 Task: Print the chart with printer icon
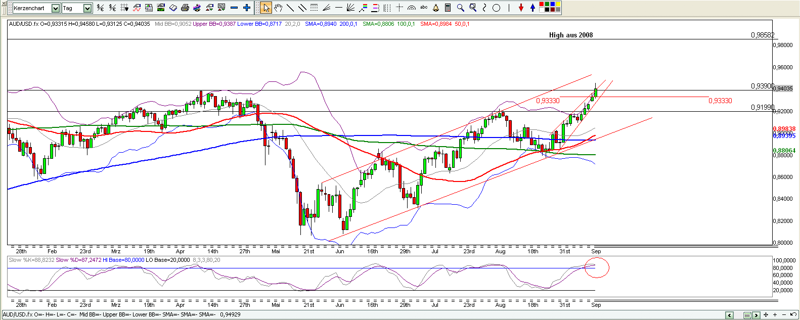185,8
